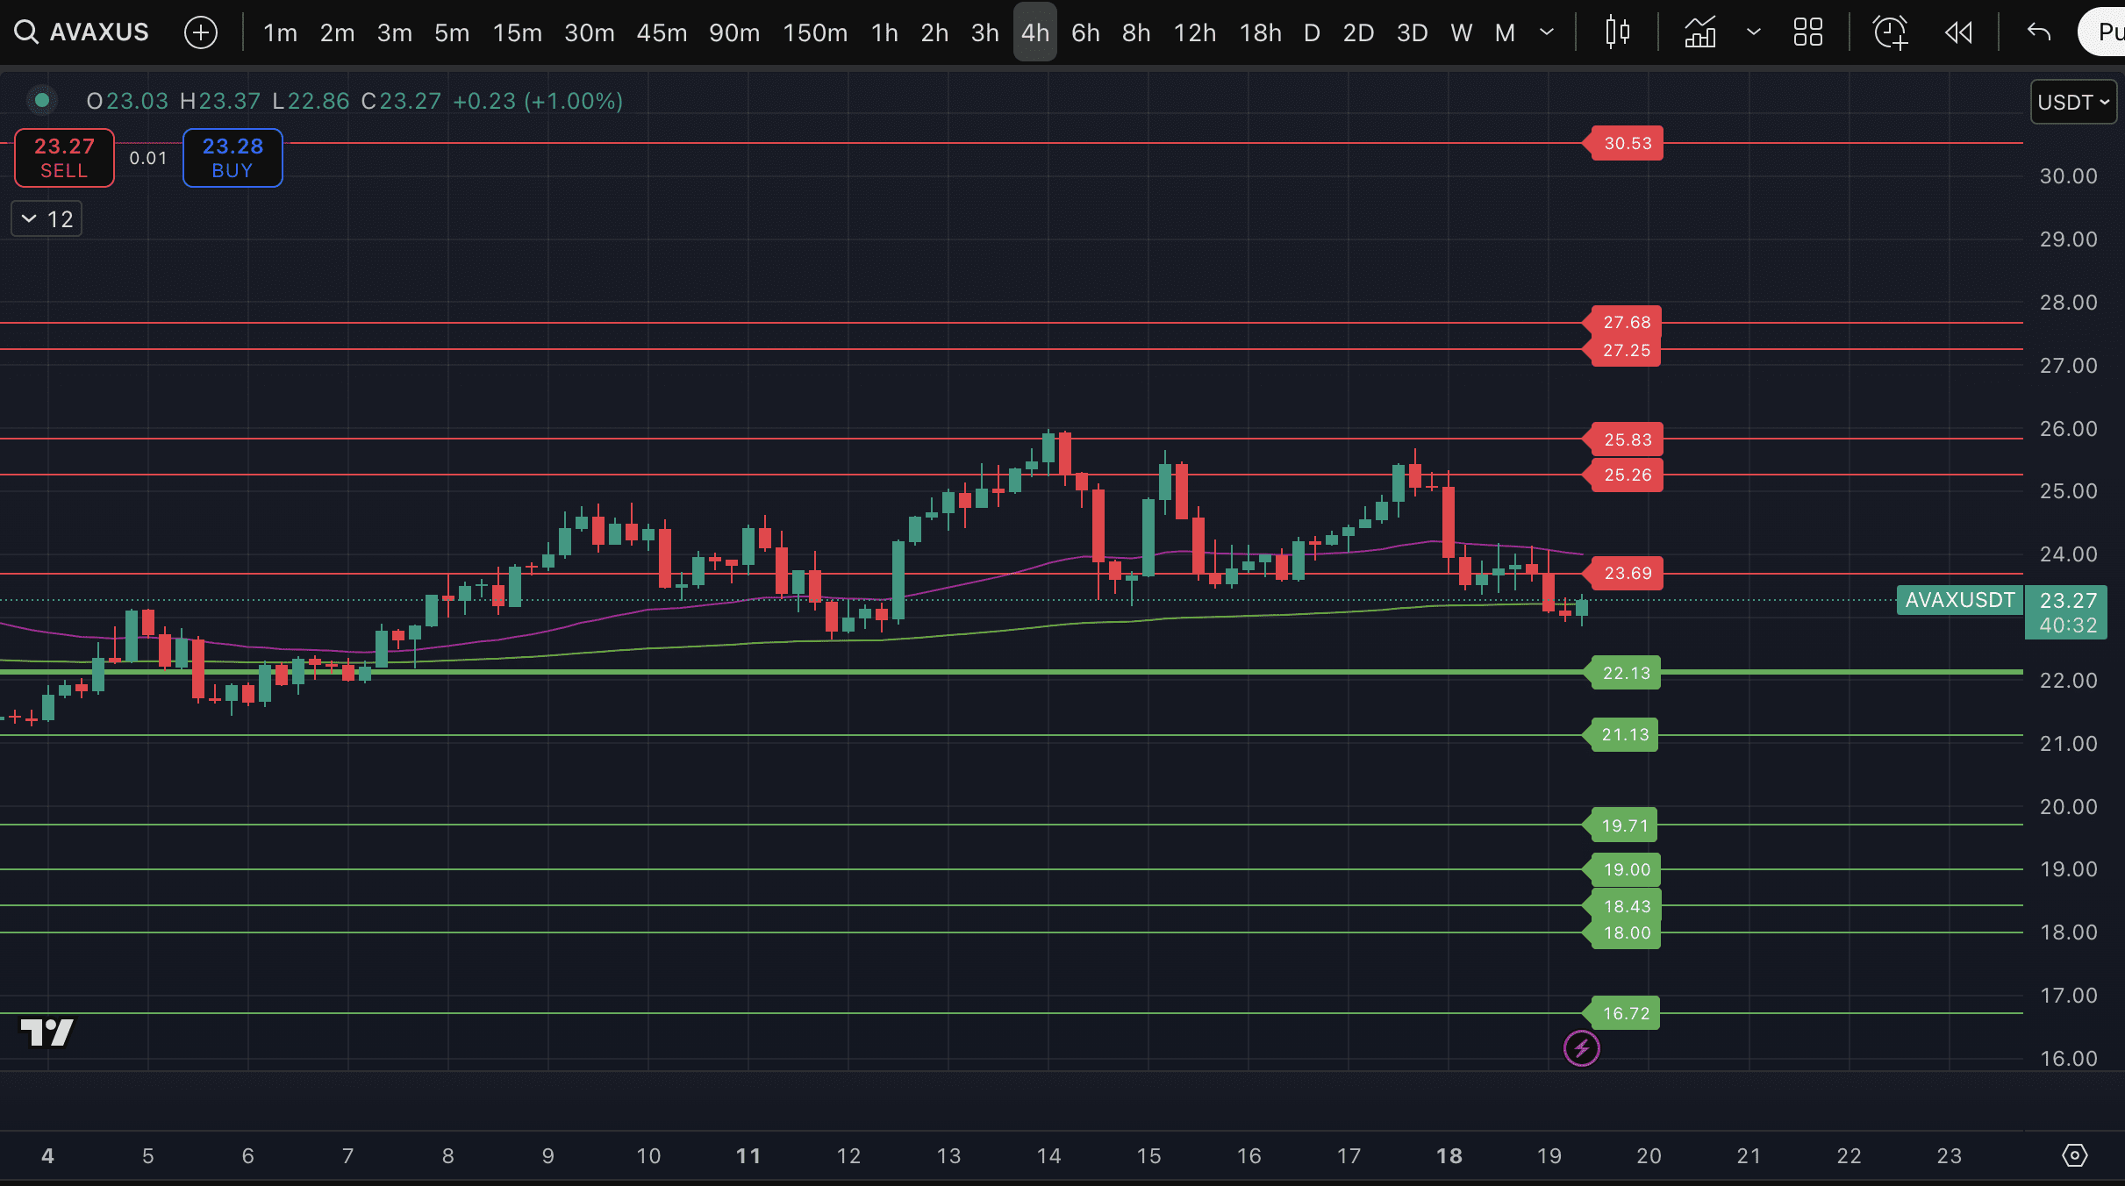The width and height of the screenshot is (2125, 1186).
Task: Select the 90m interval
Action: coord(734,32)
